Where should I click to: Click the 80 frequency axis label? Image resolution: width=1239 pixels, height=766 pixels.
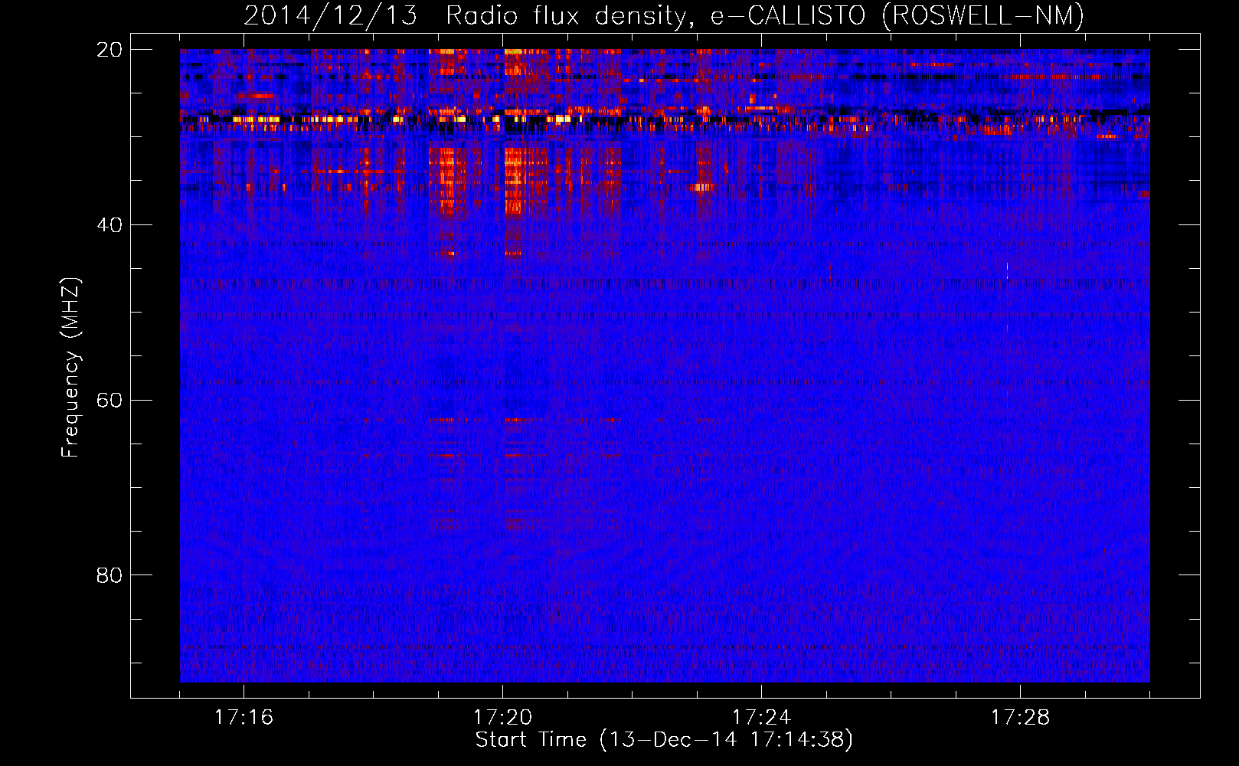point(110,575)
